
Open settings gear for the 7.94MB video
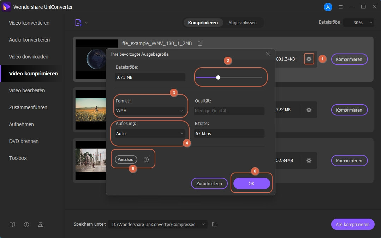[x=309, y=110]
